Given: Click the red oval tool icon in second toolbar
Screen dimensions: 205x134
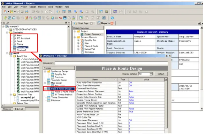Looking at the screenshot, I should [x=61, y=18].
